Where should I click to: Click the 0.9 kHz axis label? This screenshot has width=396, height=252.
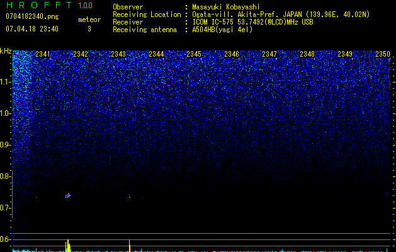click(x=6, y=145)
